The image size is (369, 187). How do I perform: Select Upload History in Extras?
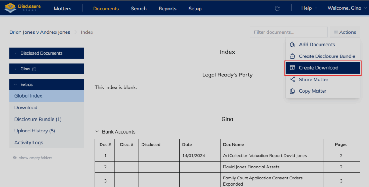(35, 131)
